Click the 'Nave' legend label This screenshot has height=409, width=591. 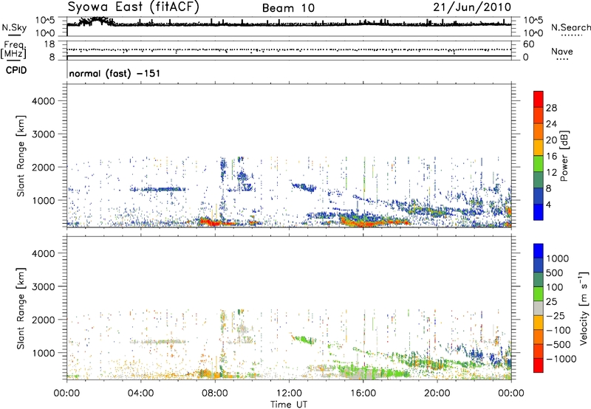tap(561, 52)
